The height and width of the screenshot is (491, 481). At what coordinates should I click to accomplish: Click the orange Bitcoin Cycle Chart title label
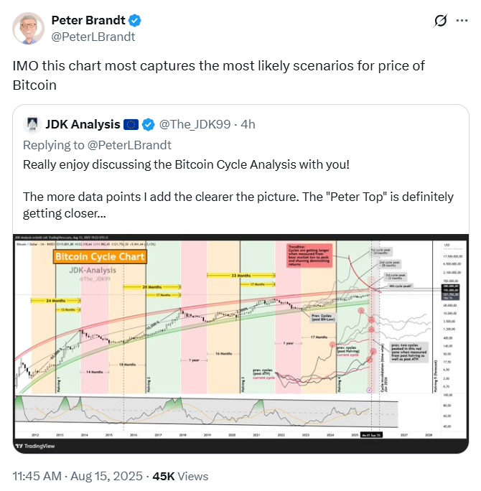(100, 257)
